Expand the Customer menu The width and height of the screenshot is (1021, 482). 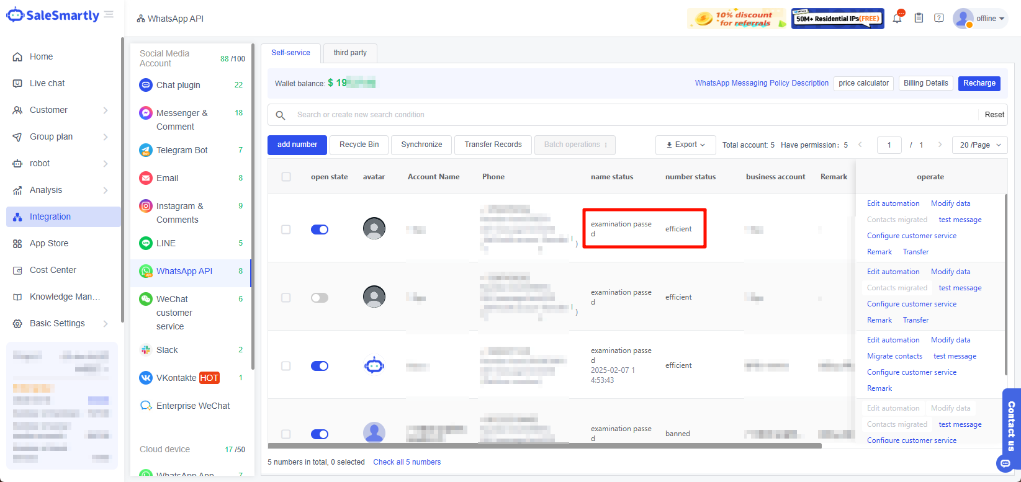[106, 110]
